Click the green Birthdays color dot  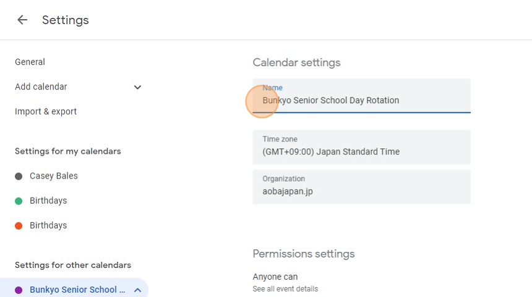19,201
